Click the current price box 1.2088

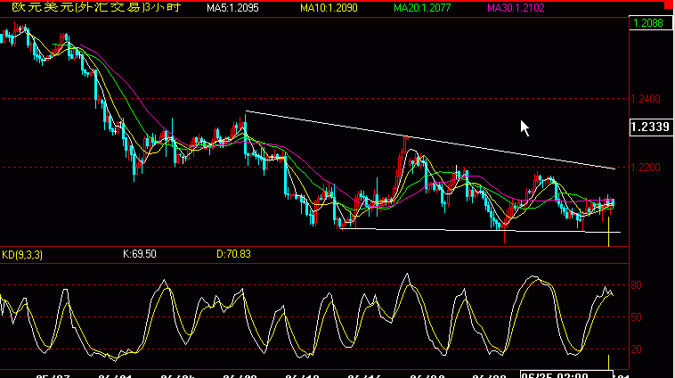[651, 23]
